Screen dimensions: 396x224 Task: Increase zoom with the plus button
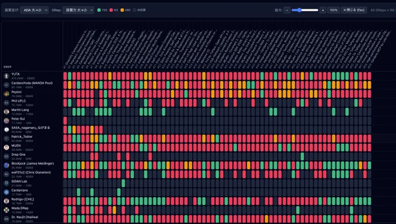coord(323,10)
